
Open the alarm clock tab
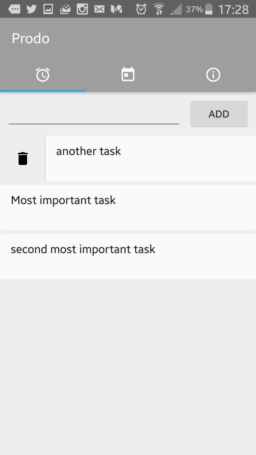pyautogui.click(x=43, y=75)
